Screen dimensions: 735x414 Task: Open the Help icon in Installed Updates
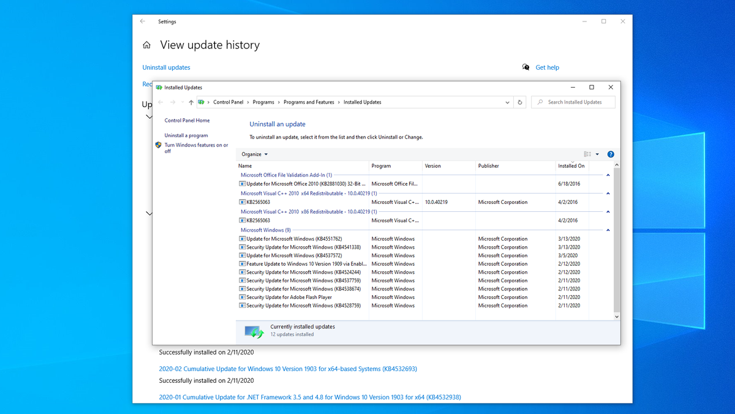pos(610,154)
